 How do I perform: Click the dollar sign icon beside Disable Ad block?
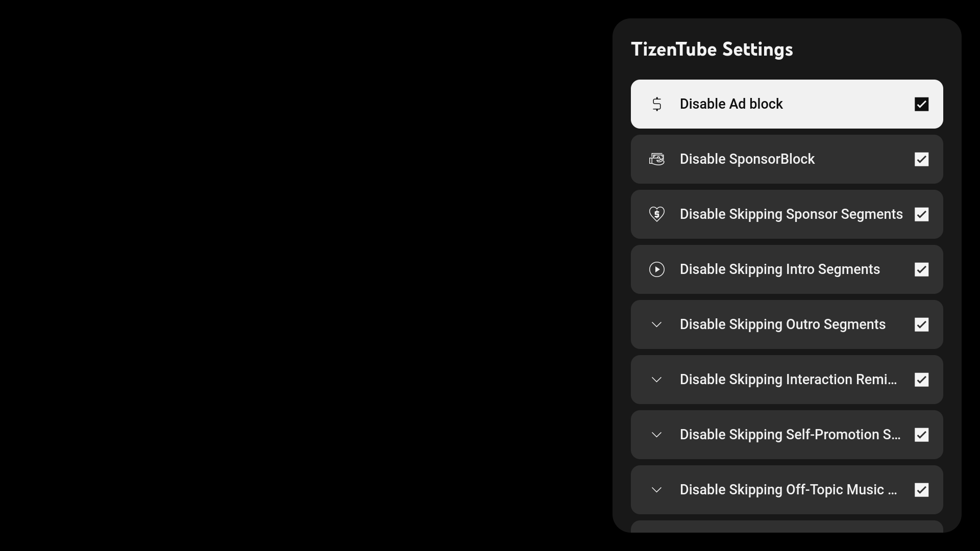pos(657,104)
